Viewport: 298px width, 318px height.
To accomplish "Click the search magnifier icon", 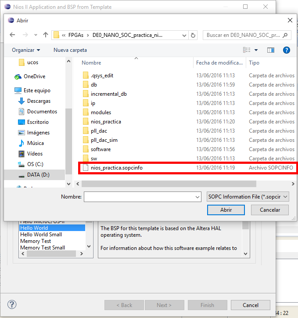I will [285, 35].
